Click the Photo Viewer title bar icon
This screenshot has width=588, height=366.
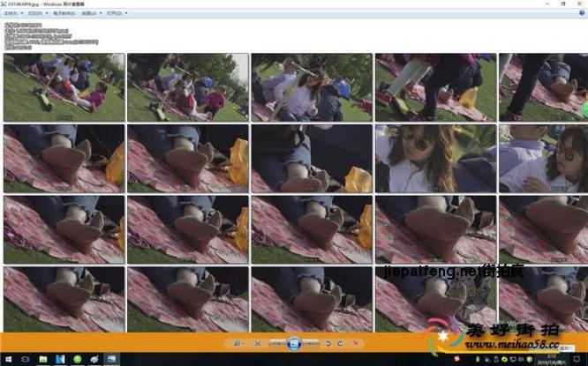4,4
